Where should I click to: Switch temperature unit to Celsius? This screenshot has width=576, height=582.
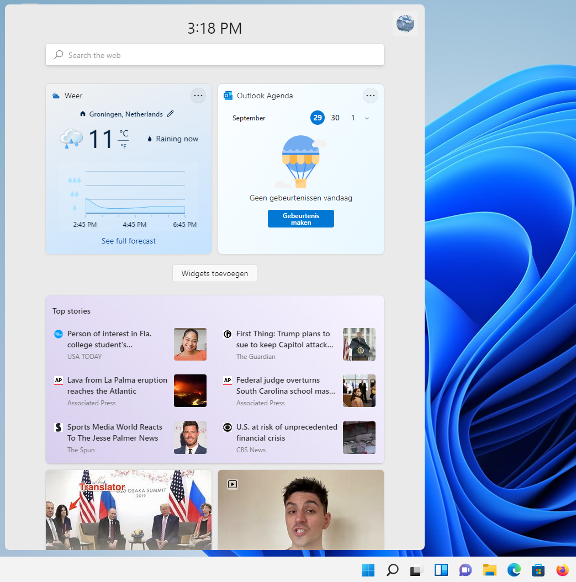point(124,134)
